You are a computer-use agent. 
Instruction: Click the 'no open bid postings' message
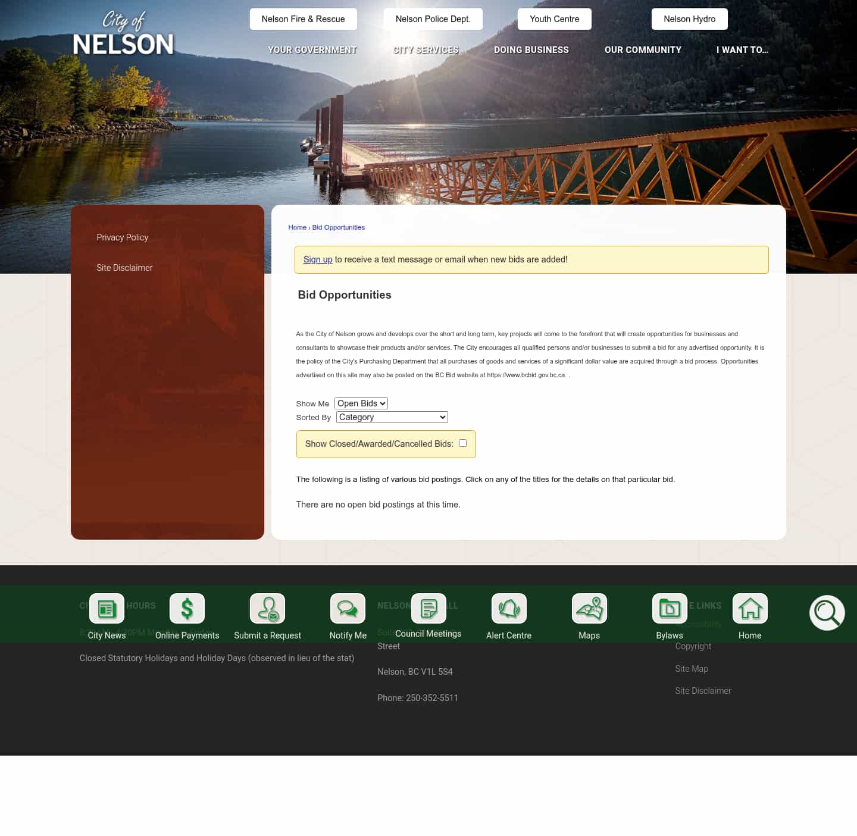(x=379, y=505)
